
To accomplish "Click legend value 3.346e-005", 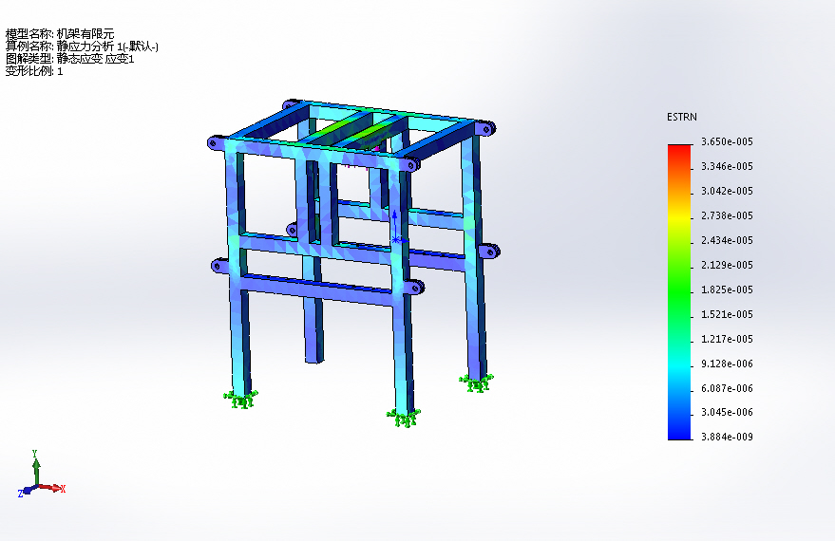I will (727, 166).
